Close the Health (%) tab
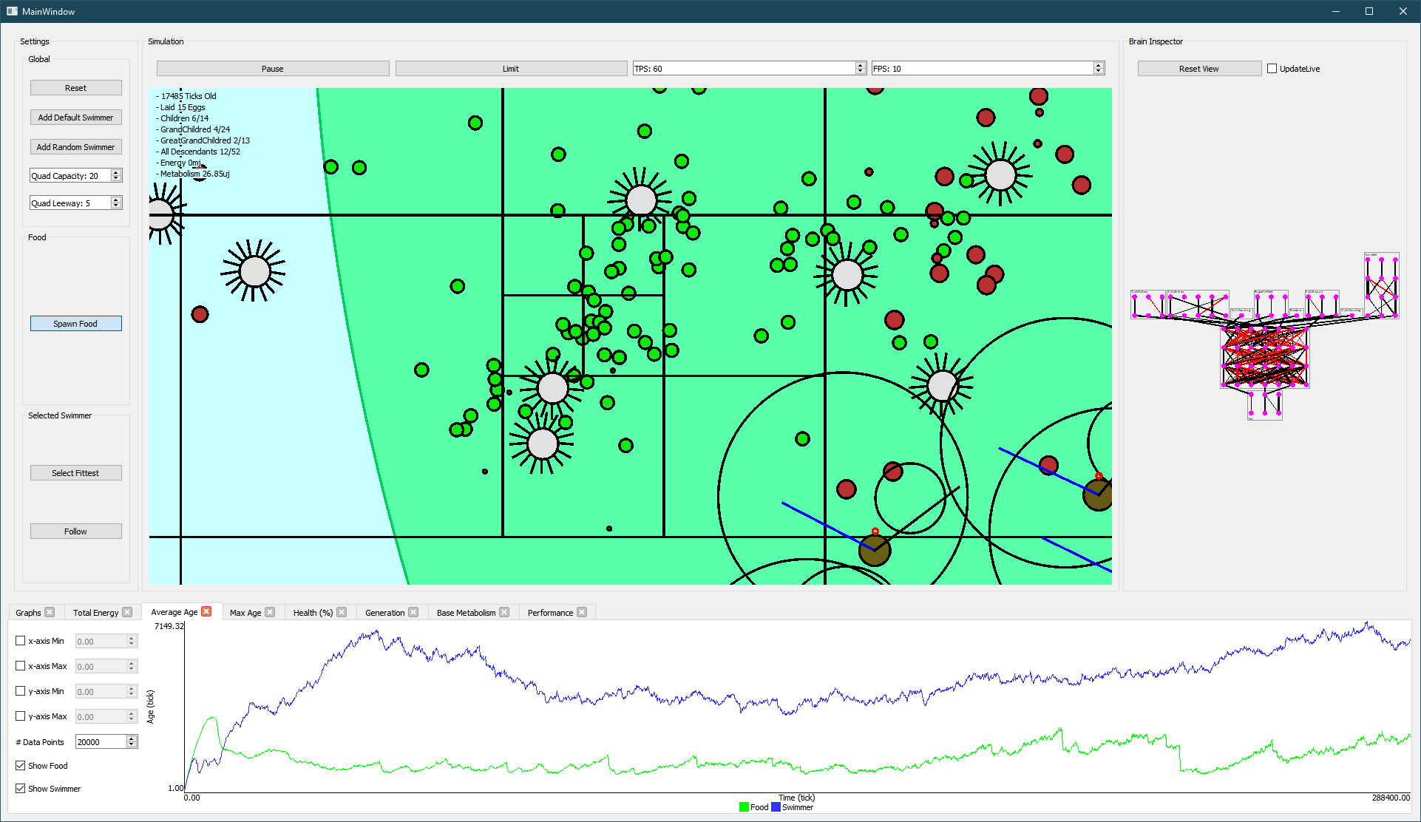This screenshot has width=1421, height=822. 342,612
